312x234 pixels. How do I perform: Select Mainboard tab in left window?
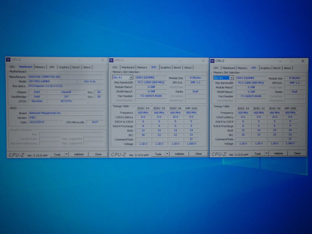25,67
